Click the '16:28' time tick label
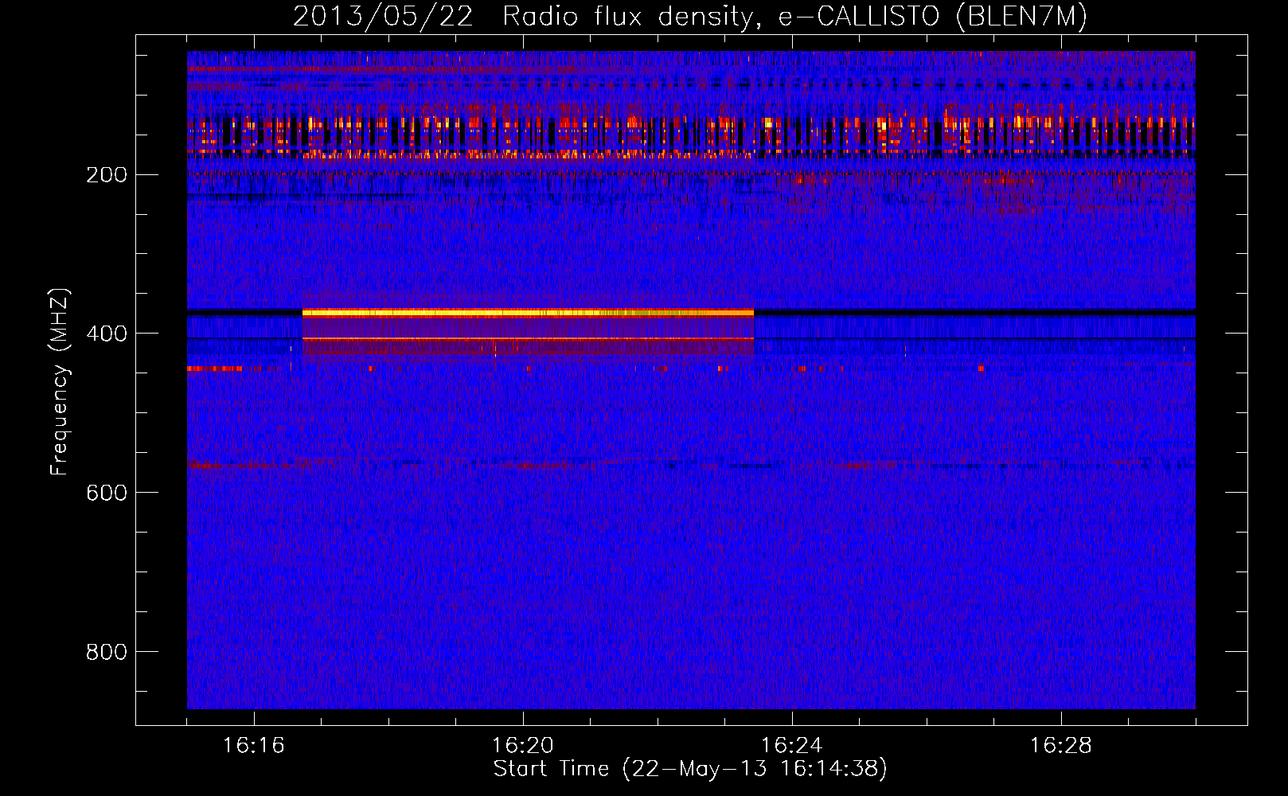 [x=1061, y=746]
